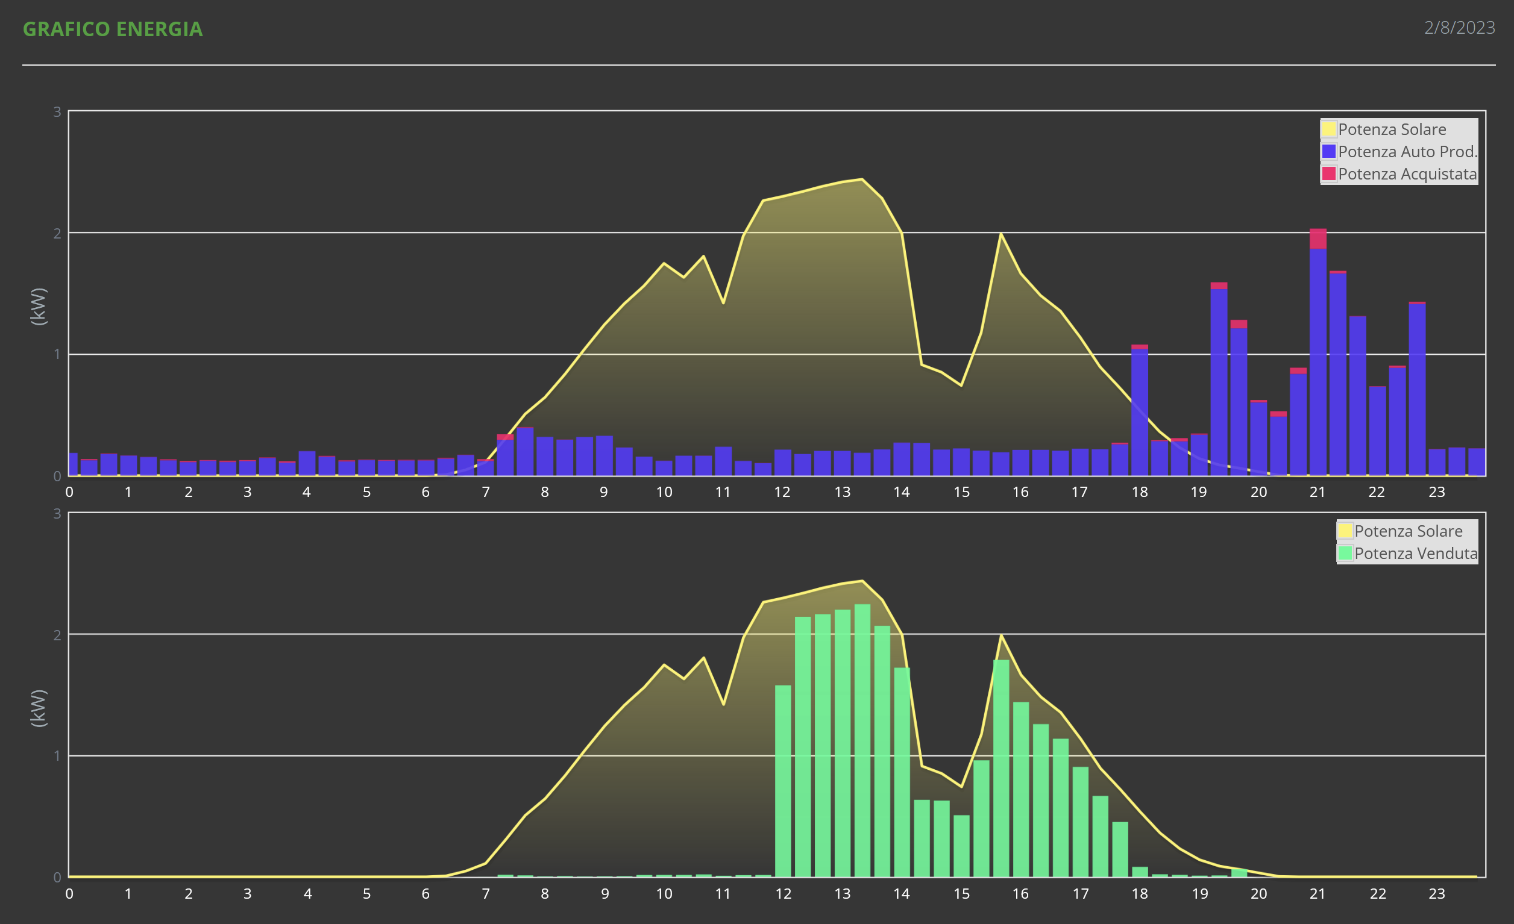Toggle Potenza Acquistata legend label

click(1407, 174)
